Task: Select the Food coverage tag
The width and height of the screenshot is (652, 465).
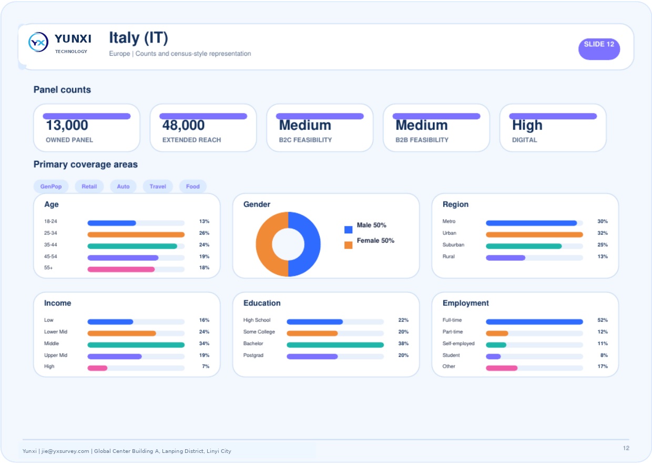Action: (193, 187)
